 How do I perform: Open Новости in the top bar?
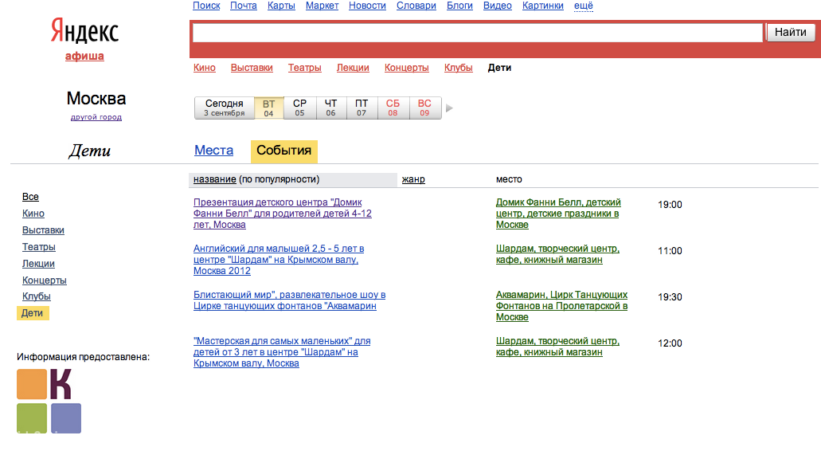pyautogui.click(x=367, y=6)
